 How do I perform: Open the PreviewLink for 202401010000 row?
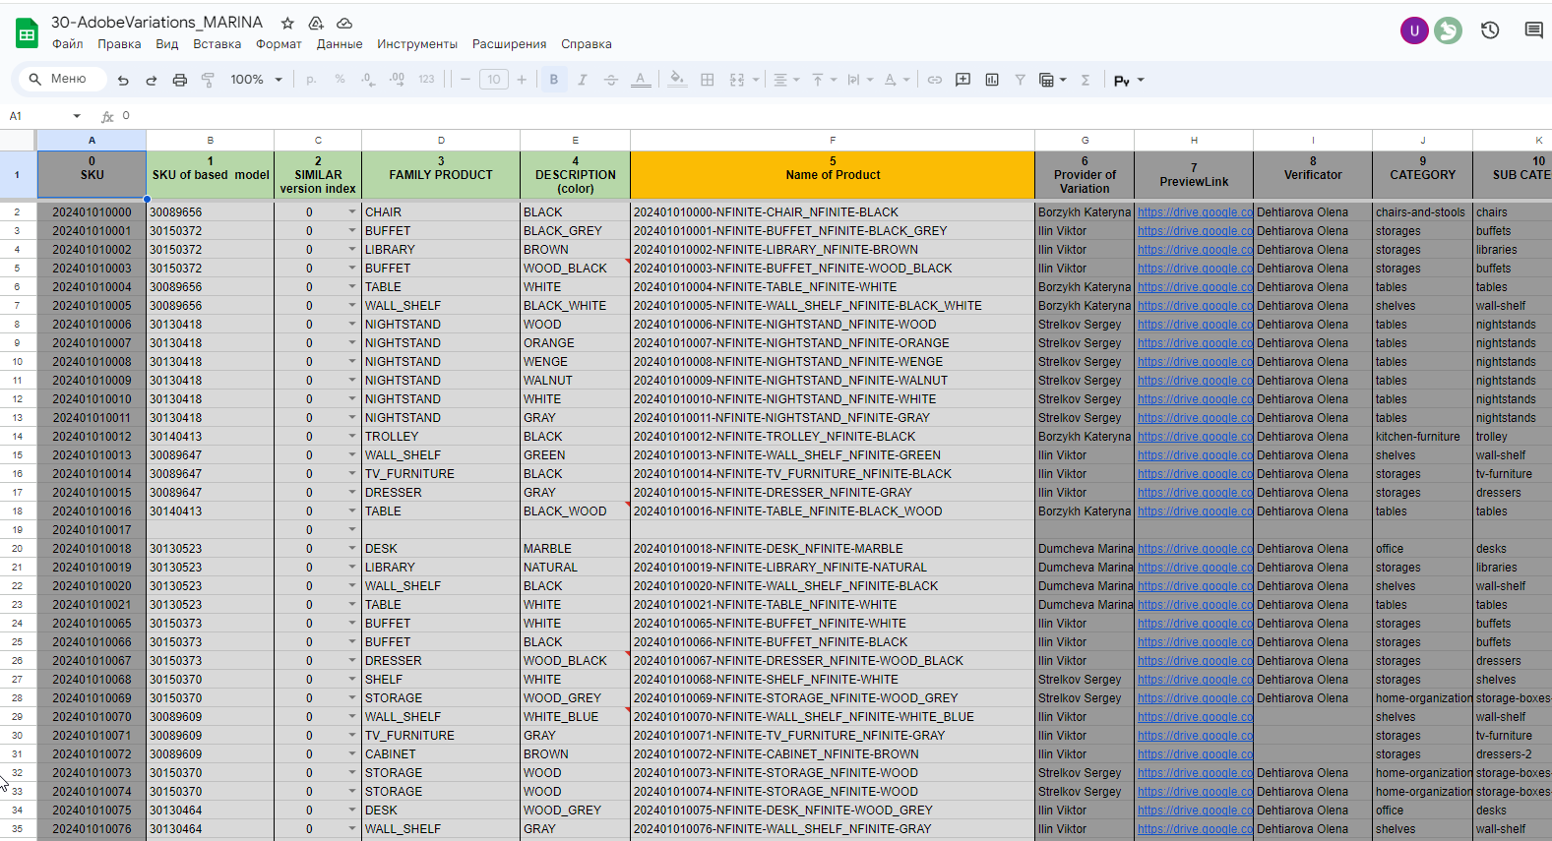click(1195, 211)
